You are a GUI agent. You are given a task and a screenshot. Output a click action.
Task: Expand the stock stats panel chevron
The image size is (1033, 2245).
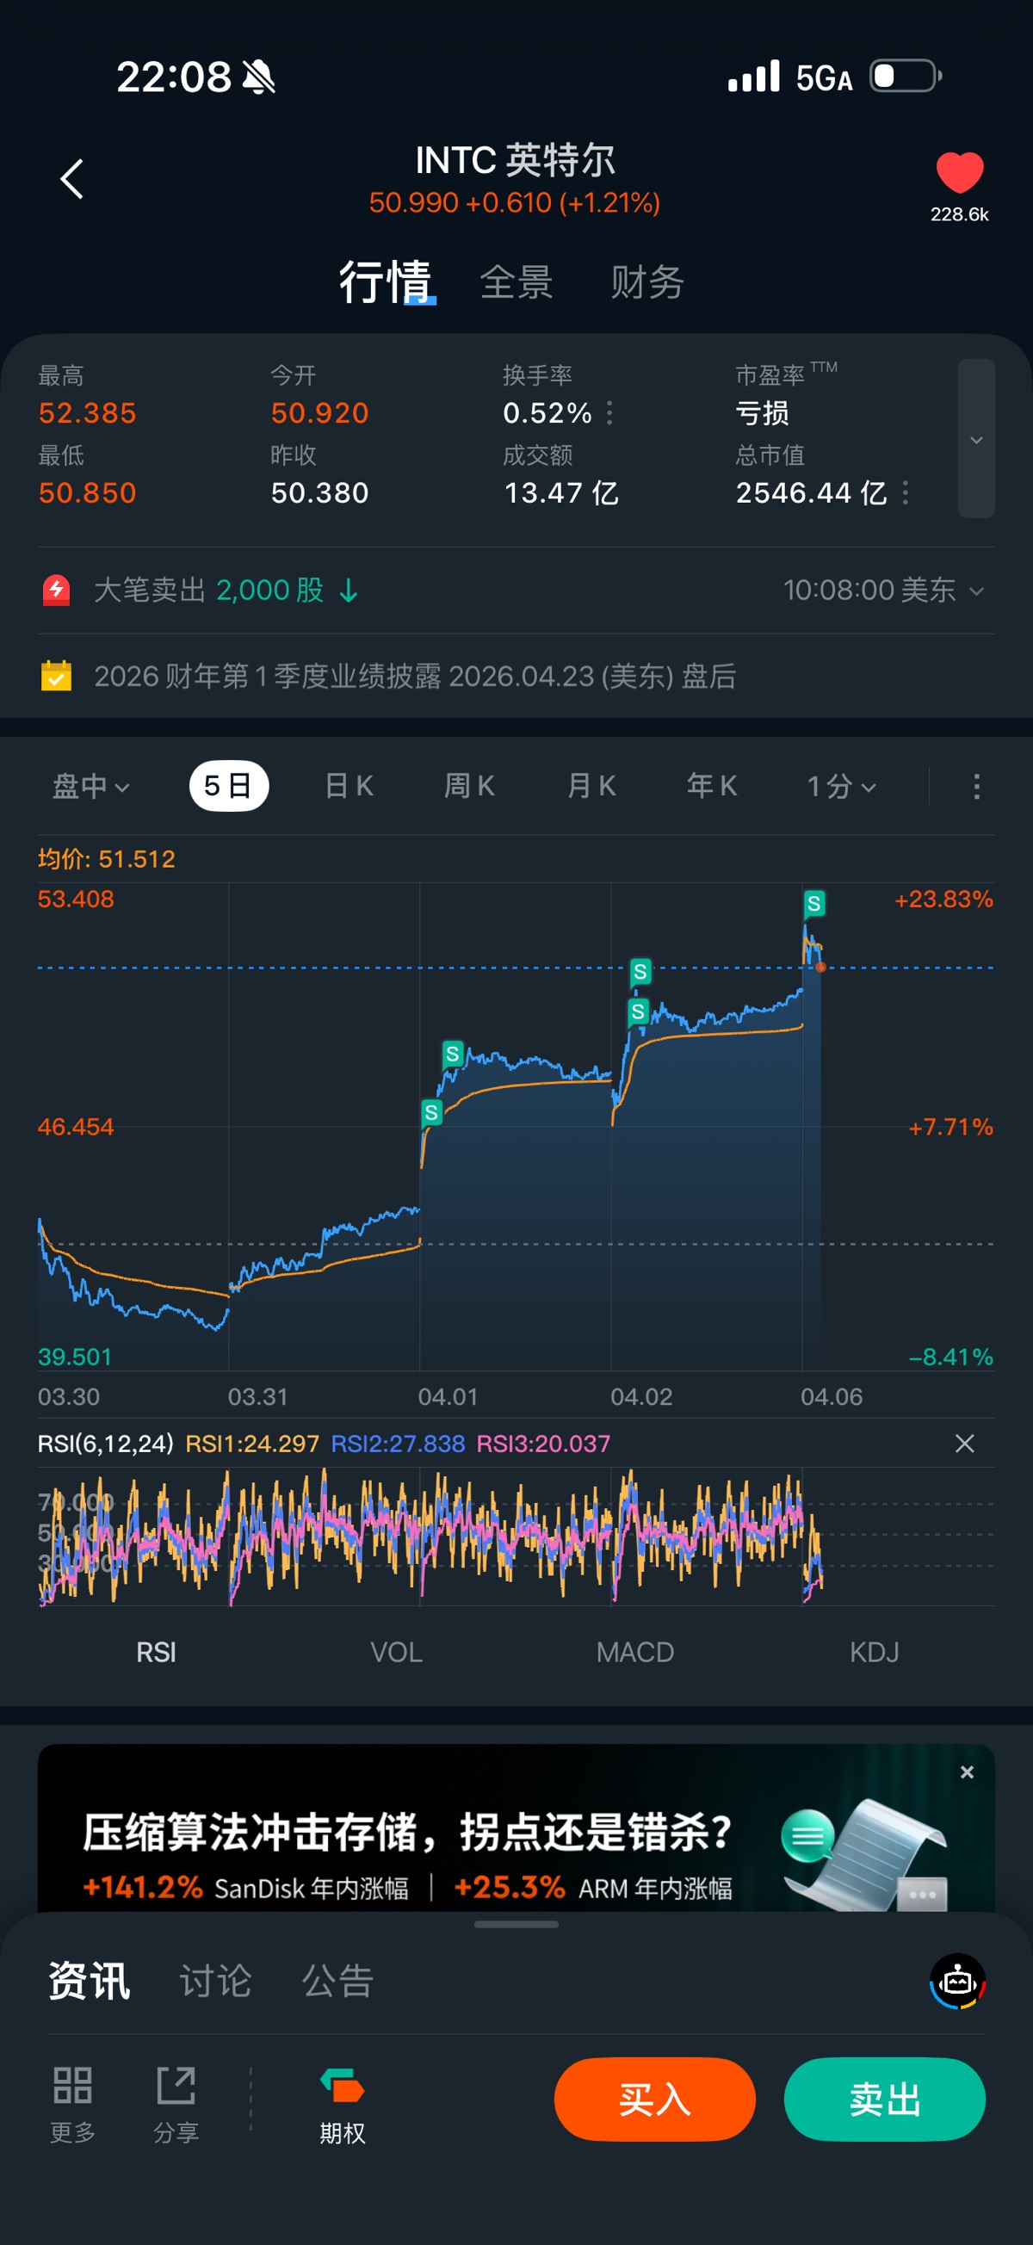(976, 439)
